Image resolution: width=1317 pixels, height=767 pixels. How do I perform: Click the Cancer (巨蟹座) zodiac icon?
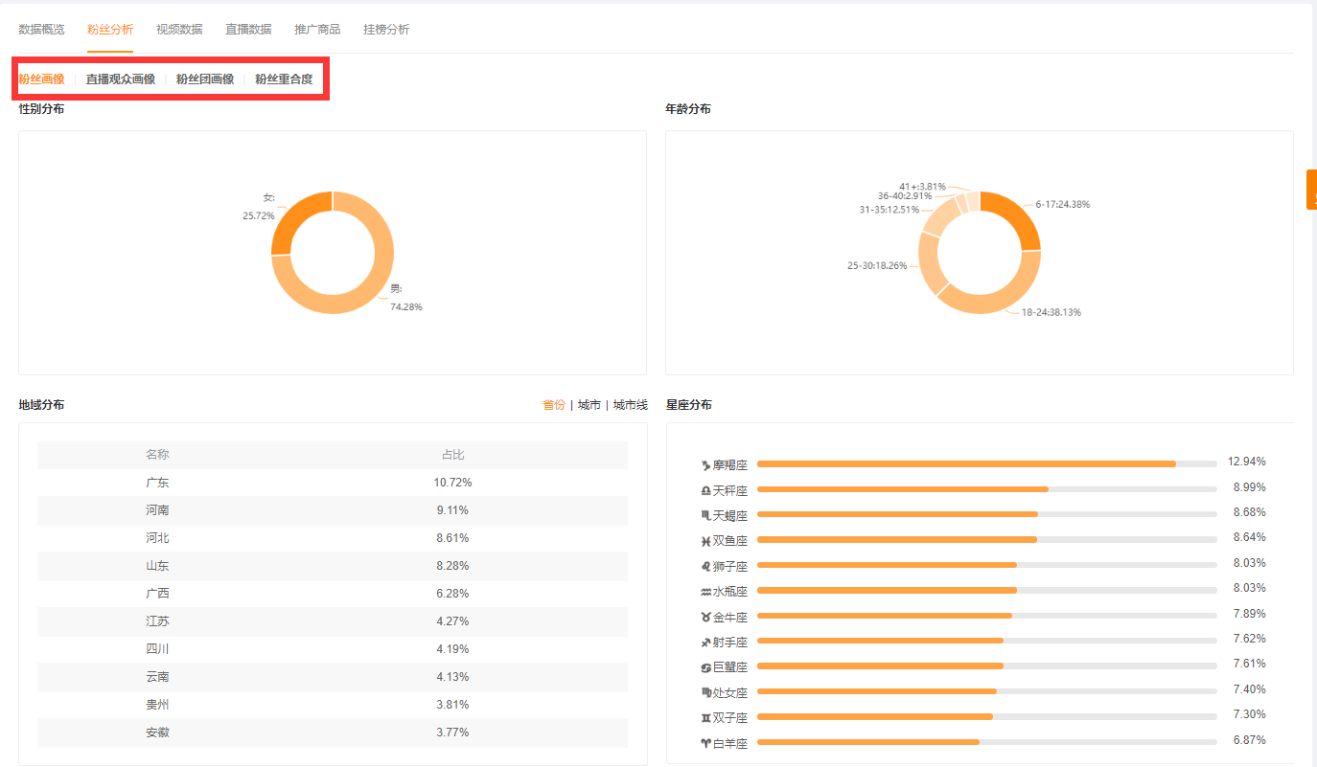pos(706,666)
